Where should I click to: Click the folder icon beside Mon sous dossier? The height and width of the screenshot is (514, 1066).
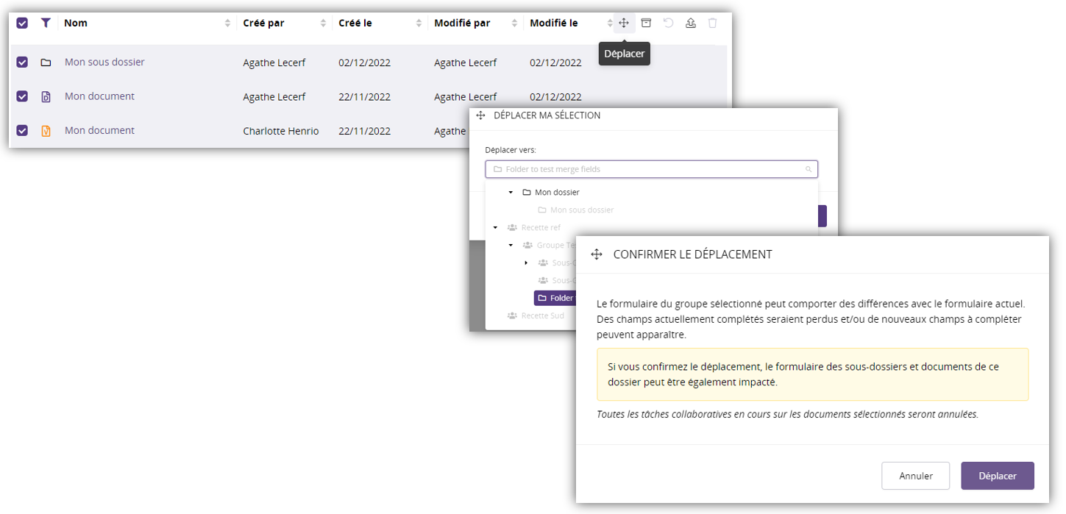click(46, 63)
